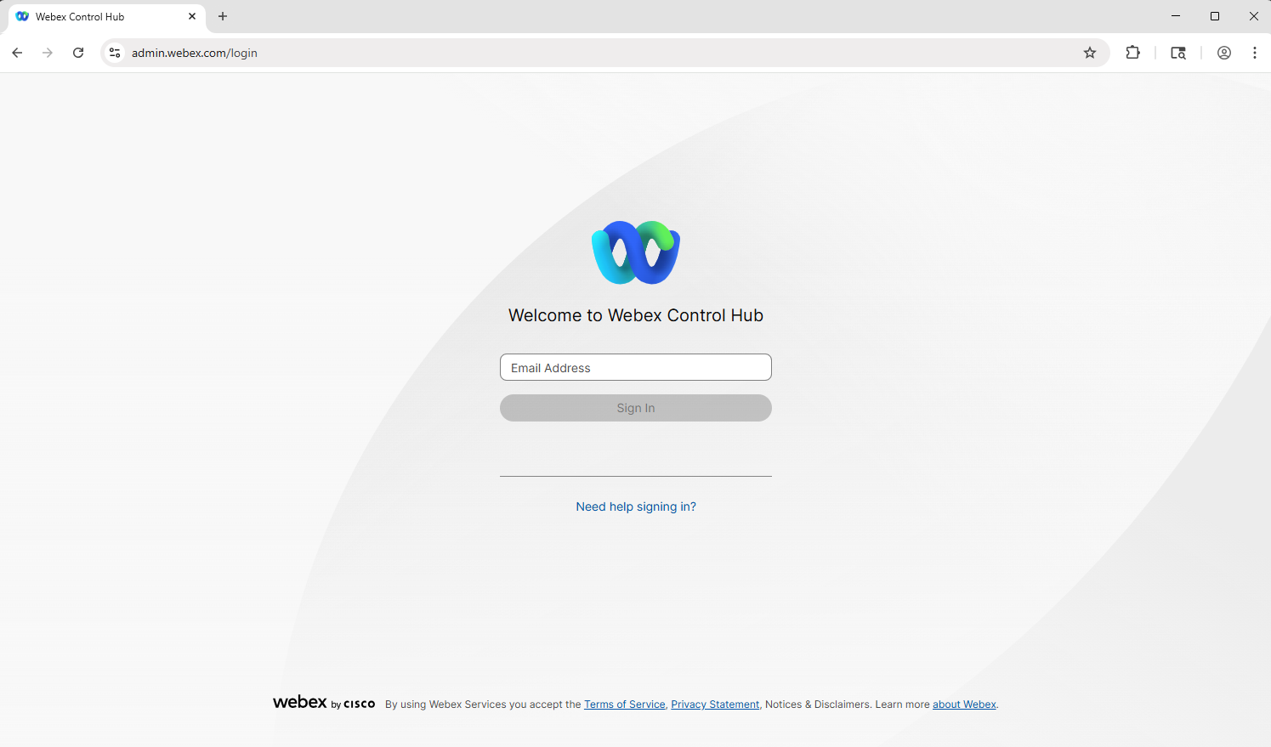Click the address bar URL text
This screenshot has height=747, width=1271.
(x=195, y=53)
